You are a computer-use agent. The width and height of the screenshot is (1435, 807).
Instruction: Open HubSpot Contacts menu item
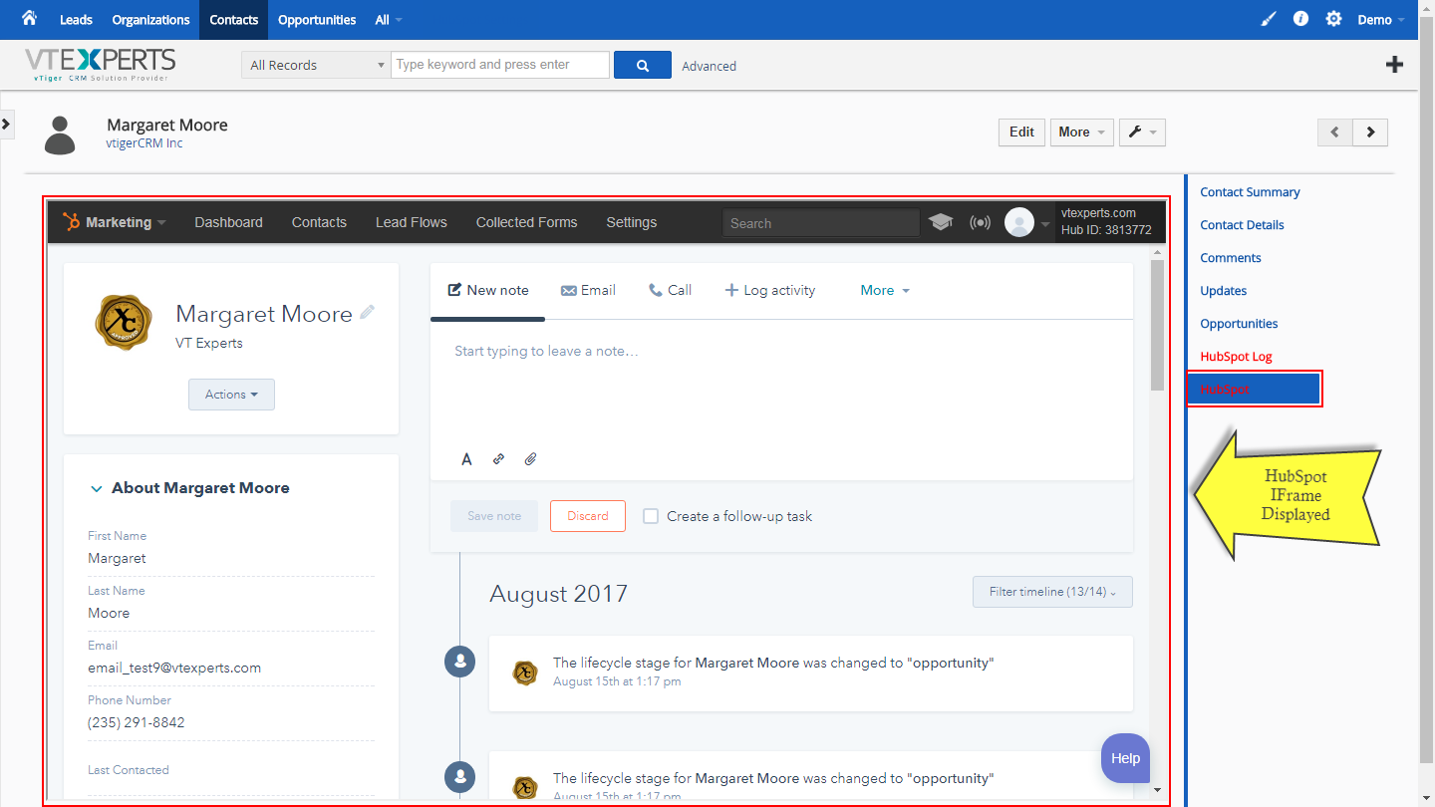[x=319, y=222]
